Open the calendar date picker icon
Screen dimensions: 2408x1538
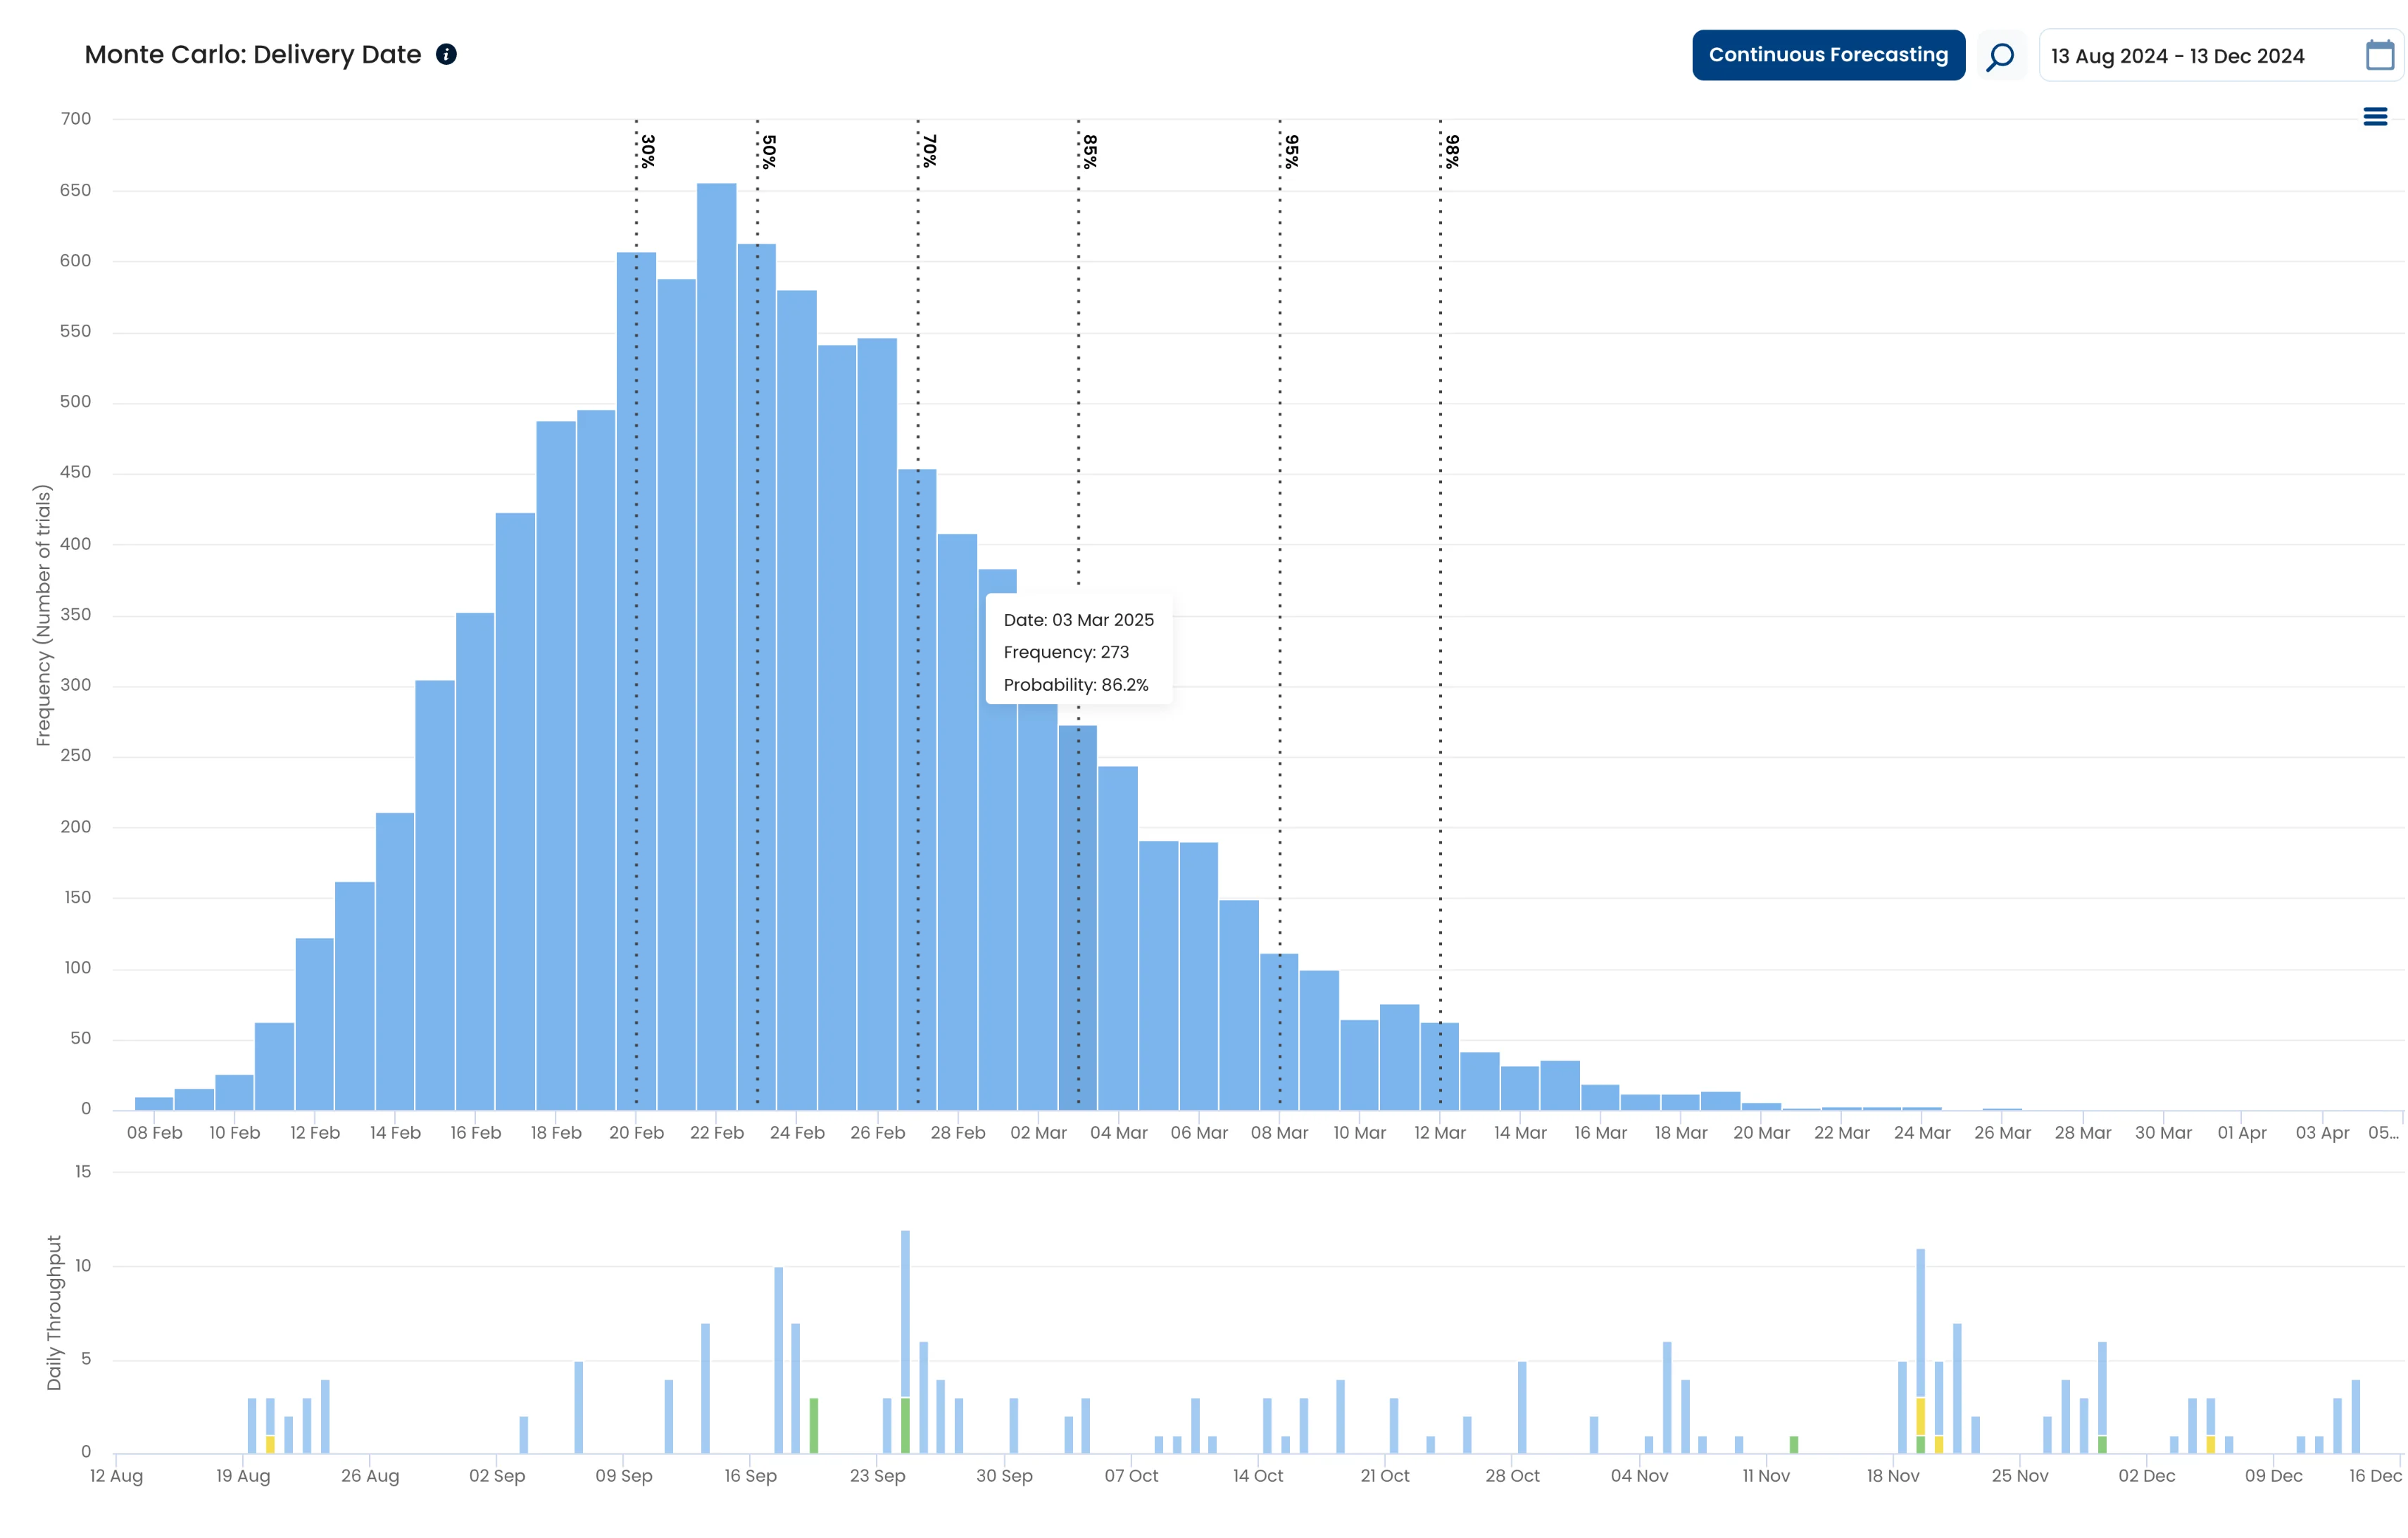click(2380, 55)
